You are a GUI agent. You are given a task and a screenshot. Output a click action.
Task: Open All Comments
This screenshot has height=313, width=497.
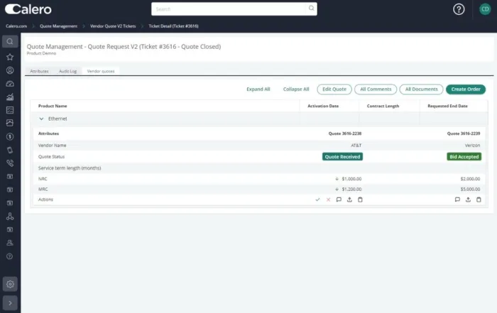point(376,89)
